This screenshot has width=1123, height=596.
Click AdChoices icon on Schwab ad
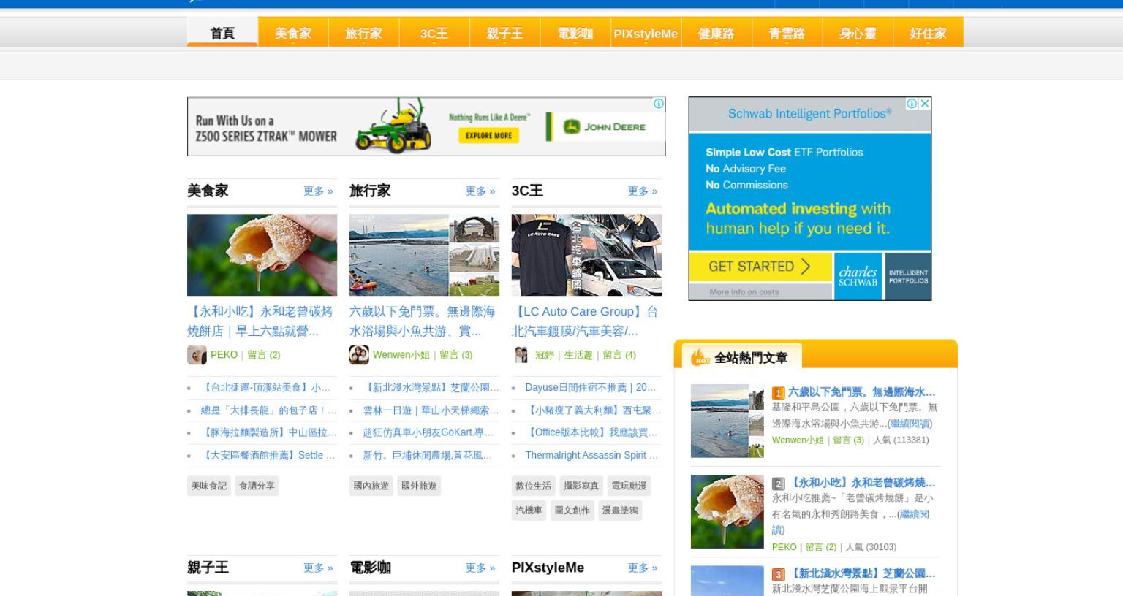pos(912,104)
